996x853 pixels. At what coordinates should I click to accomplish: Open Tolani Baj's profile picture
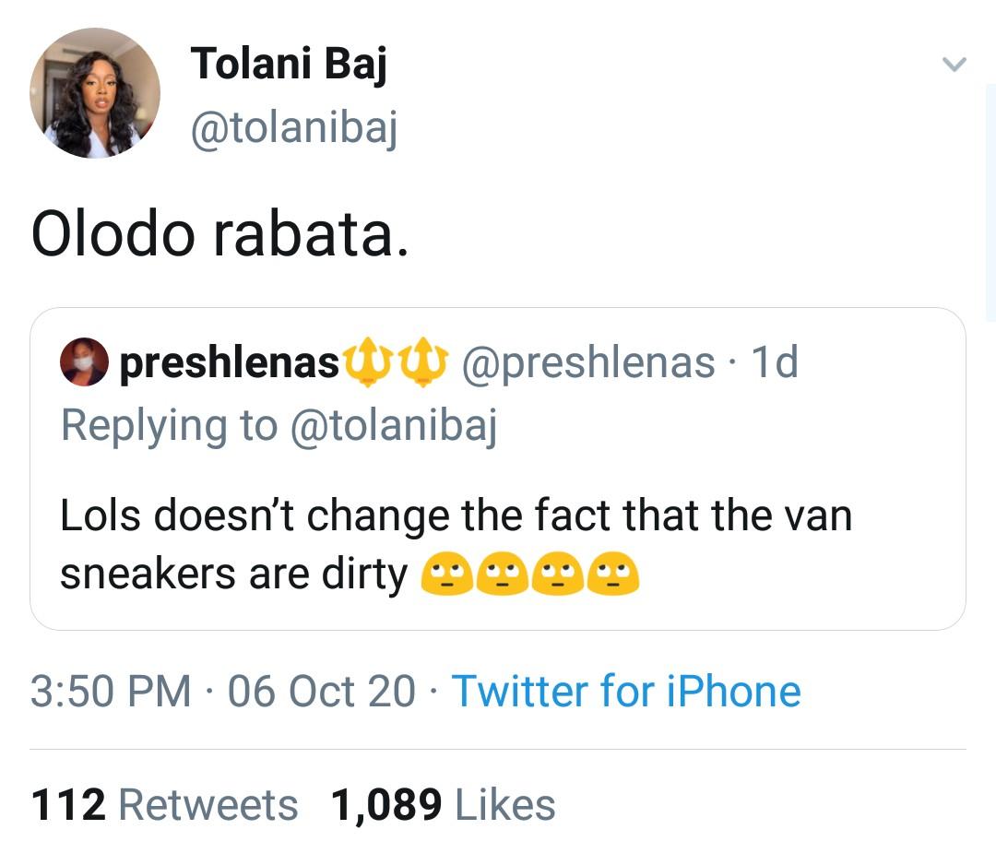click(95, 93)
